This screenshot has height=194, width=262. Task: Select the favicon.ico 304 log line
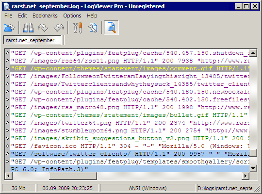point(130,146)
